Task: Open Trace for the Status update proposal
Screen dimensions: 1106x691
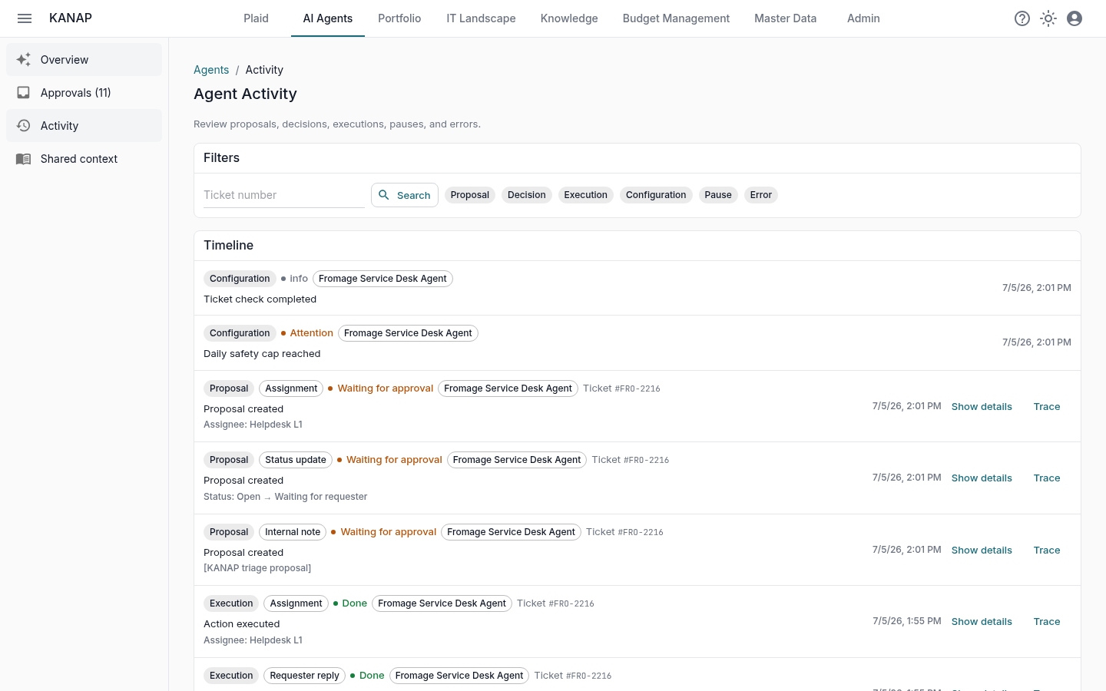Action: point(1047,478)
